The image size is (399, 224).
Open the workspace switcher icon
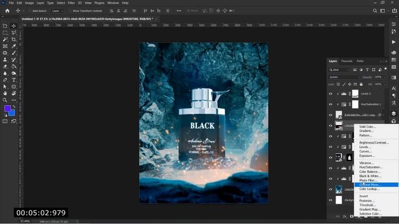pyautogui.click(x=382, y=11)
